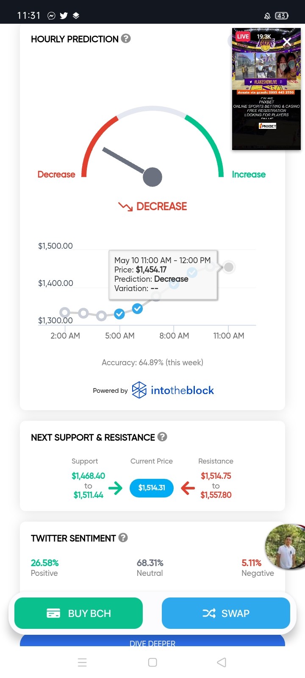The width and height of the screenshot is (305, 678).
Task: Open the live Lakers stream thumbnail
Action: click(266, 89)
